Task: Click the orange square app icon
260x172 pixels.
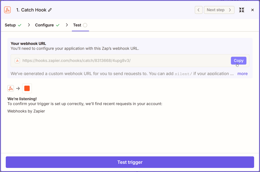Action: (27, 88)
